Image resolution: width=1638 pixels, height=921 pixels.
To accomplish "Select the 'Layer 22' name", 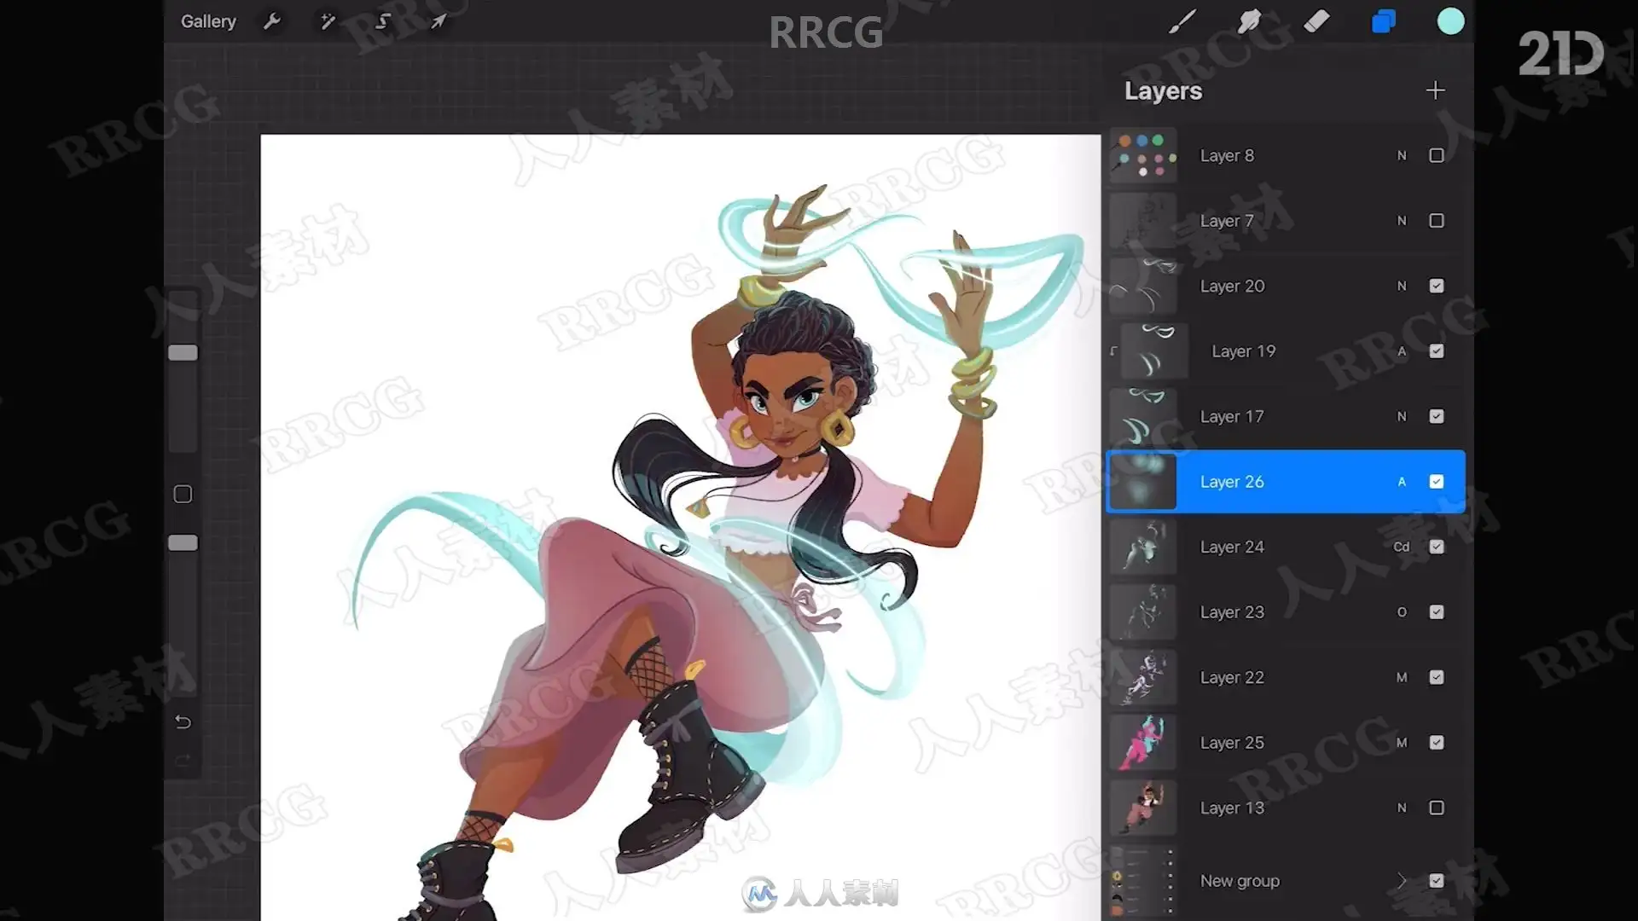I will tap(1232, 677).
